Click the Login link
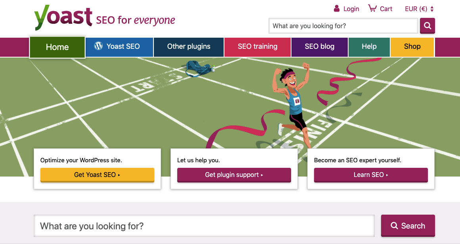Image resolution: width=460 pixels, height=244 pixels. (351, 9)
